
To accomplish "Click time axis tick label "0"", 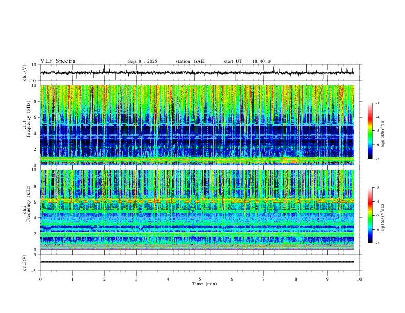I will tap(40, 279).
